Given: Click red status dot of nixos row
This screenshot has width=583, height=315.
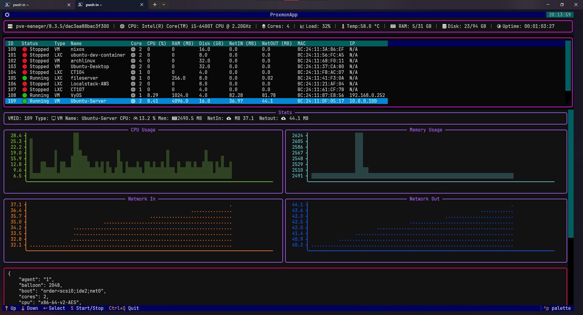Looking at the screenshot, I should [25, 49].
